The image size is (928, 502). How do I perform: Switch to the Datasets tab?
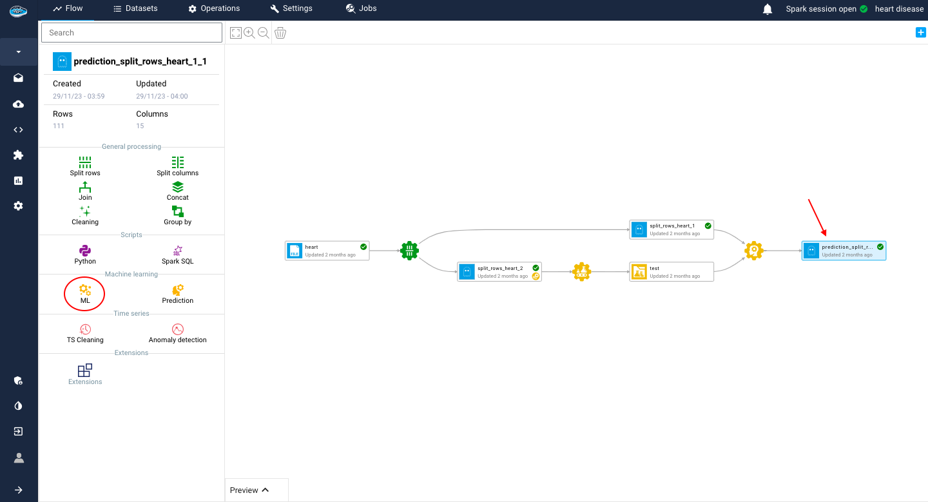[135, 8]
